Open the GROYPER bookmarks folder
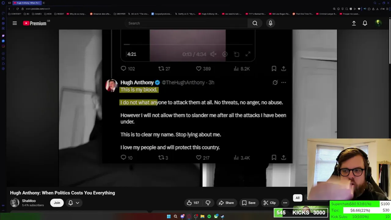 119,14
